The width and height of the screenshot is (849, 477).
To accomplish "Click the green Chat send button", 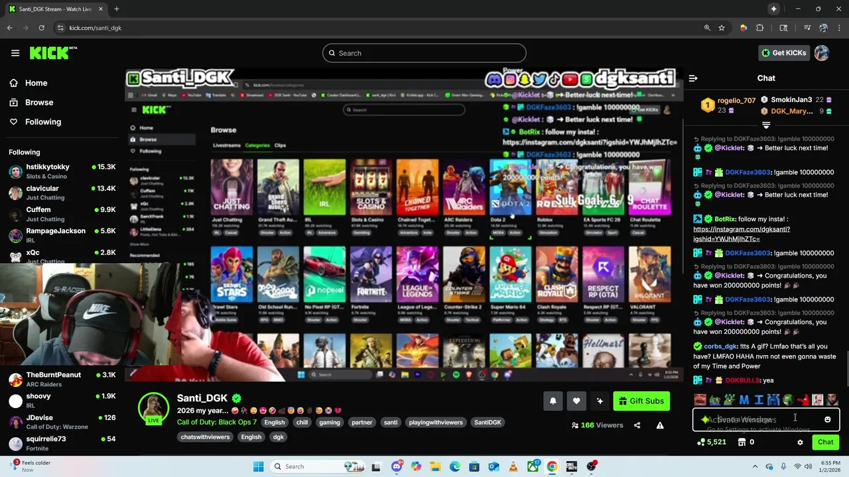I will coord(826,443).
